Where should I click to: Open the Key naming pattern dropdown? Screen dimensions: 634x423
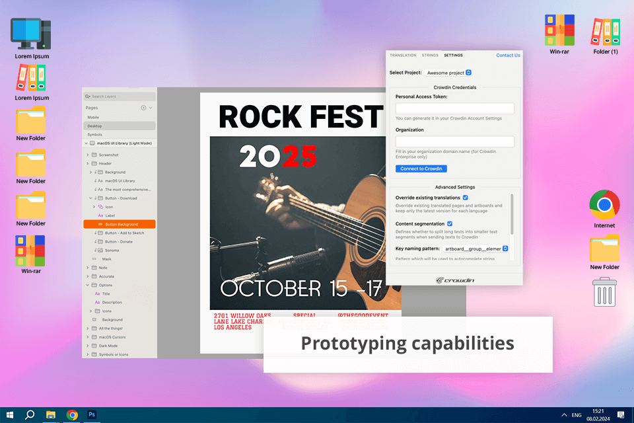(x=475, y=249)
